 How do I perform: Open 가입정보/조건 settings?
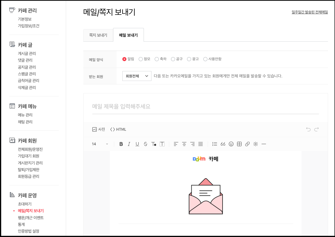pyautogui.click(x=29, y=26)
